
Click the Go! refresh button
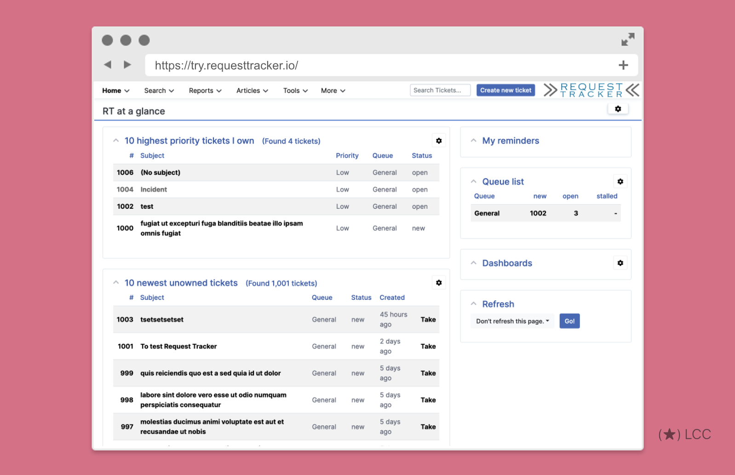click(569, 321)
